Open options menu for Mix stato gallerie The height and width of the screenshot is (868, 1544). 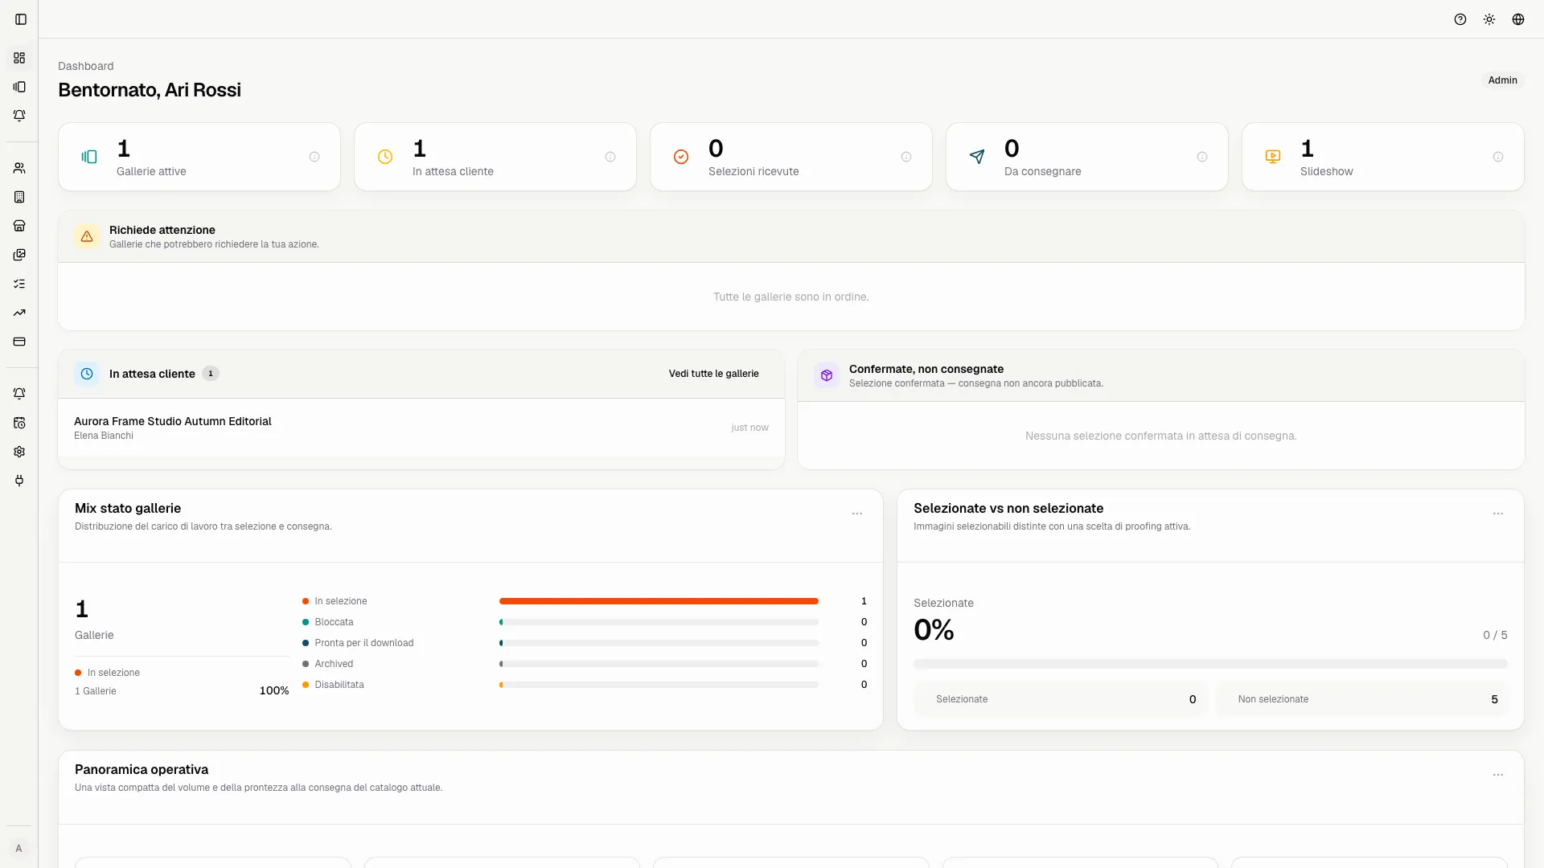click(x=857, y=514)
